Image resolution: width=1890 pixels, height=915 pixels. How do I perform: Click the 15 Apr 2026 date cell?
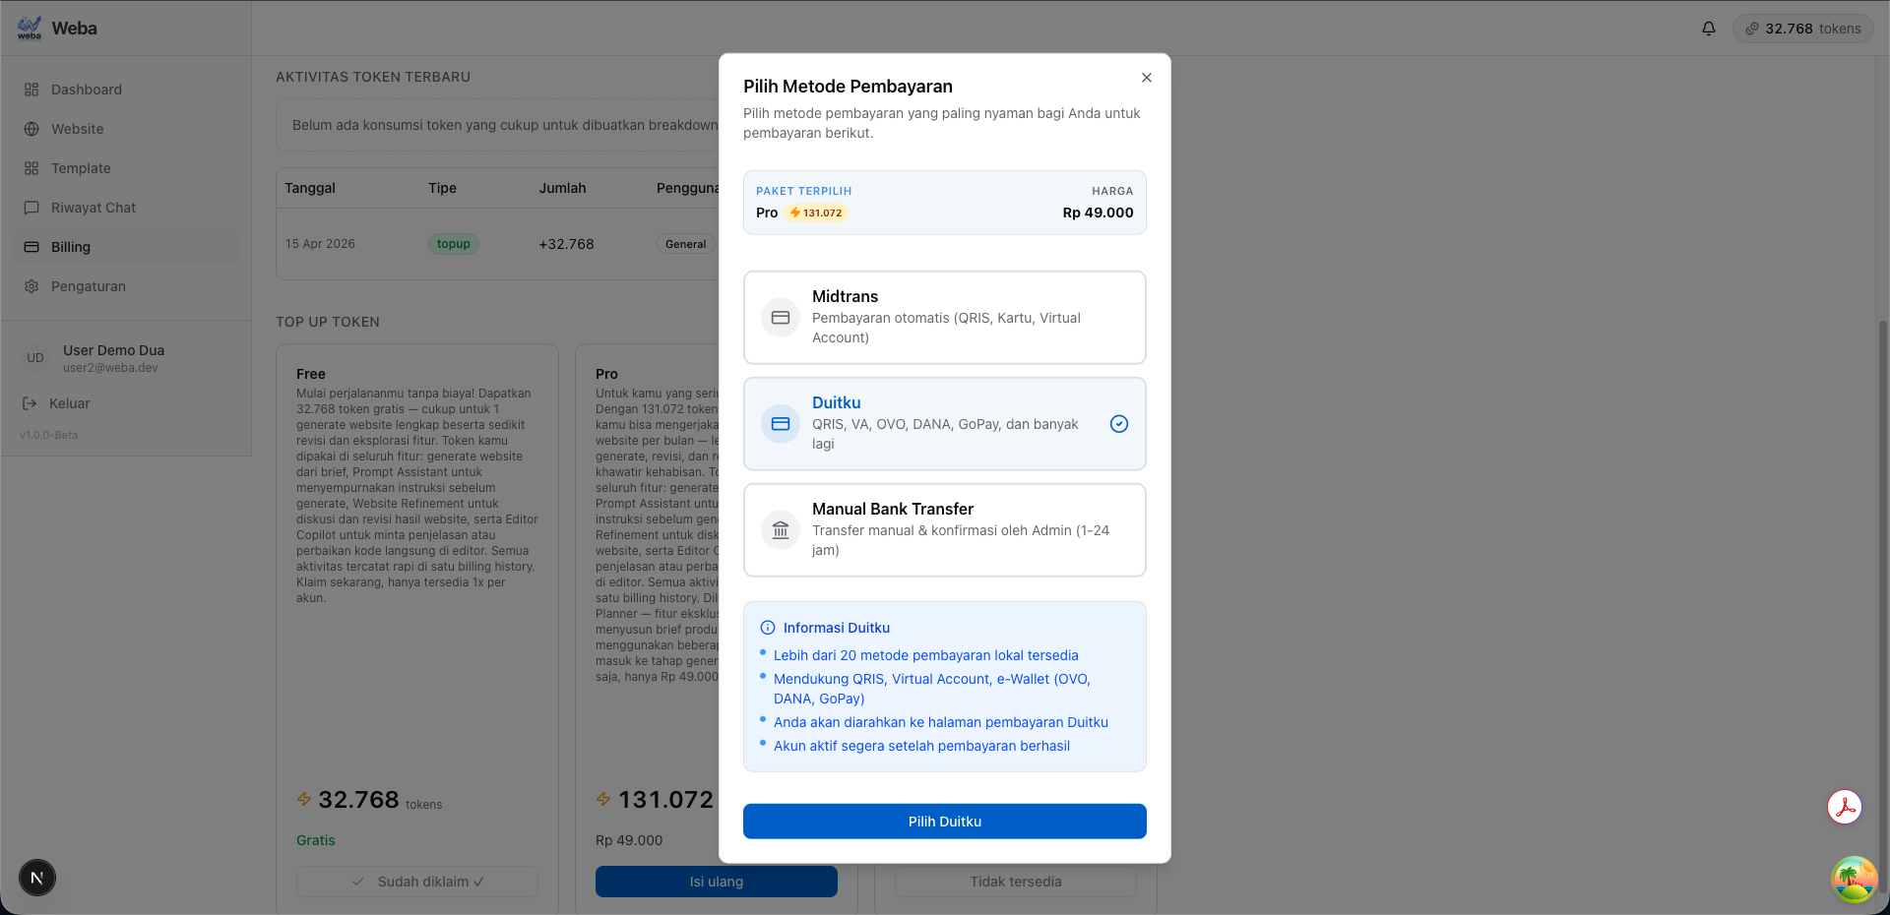[x=320, y=244]
